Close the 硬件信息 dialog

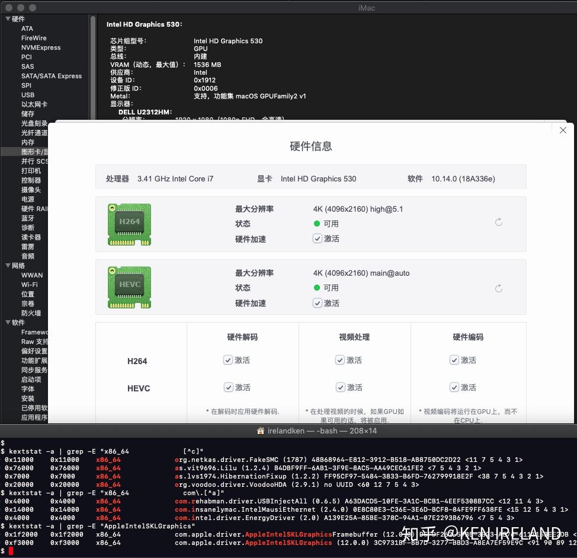click(x=563, y=130)
